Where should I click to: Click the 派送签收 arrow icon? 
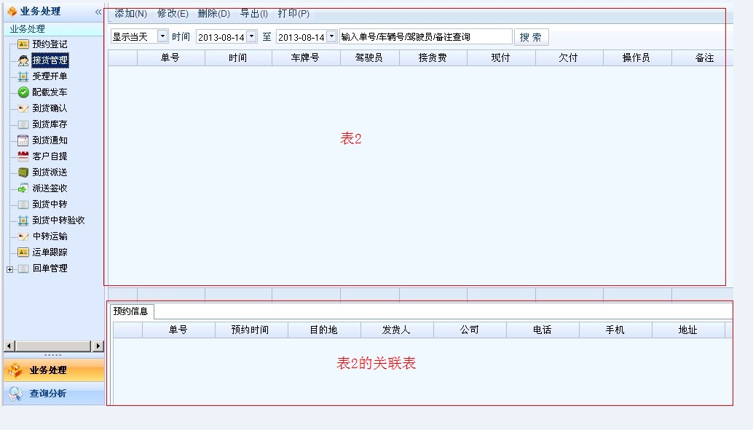(23, 188)
